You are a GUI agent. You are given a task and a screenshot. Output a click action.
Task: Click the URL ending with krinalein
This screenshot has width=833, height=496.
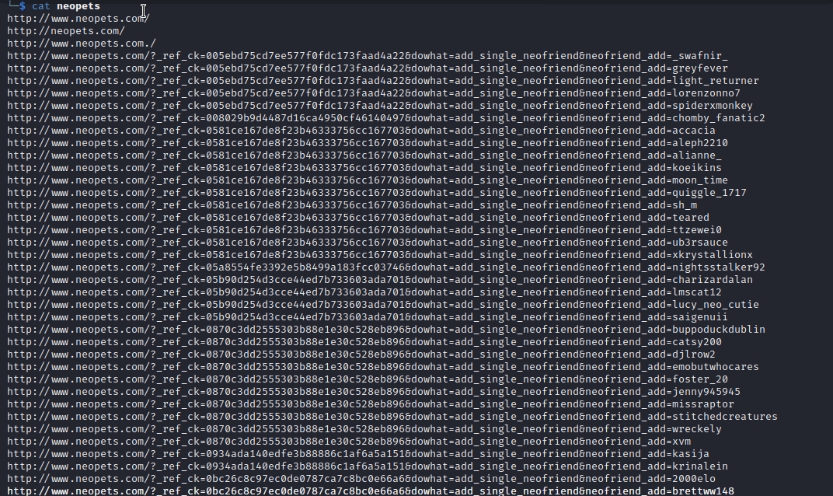(368, 466)
